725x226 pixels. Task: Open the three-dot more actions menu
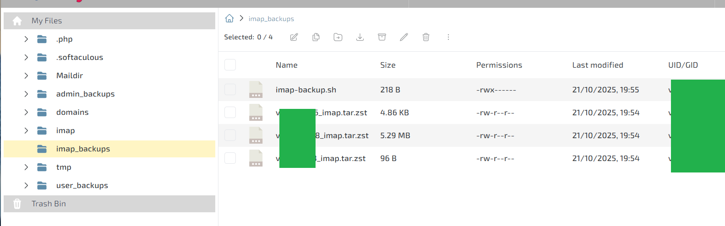[x=448, y=37]
